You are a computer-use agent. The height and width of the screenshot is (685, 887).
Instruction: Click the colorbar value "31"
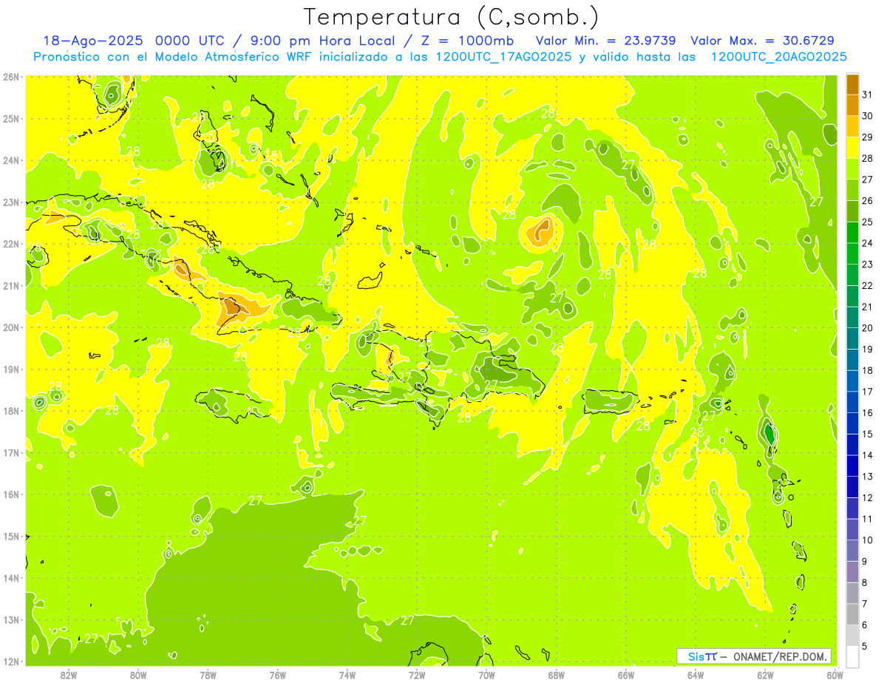[868, 94]
